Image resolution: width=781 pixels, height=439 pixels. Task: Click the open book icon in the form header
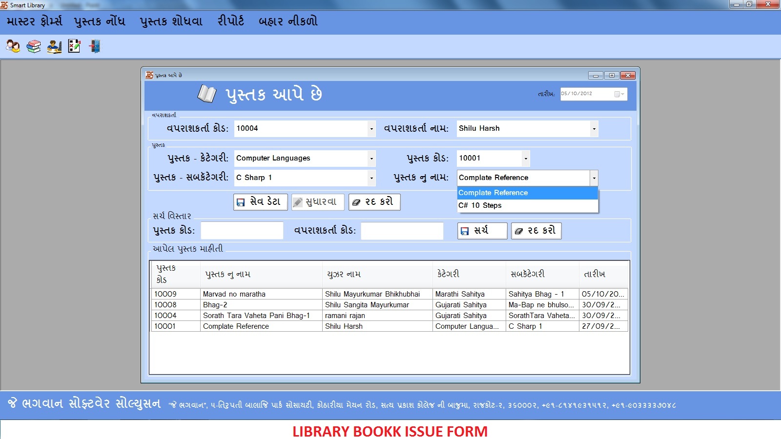click(x=207, y=94)
